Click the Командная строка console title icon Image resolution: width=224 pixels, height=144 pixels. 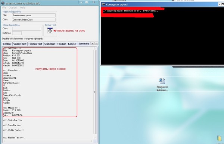[103, 4]
